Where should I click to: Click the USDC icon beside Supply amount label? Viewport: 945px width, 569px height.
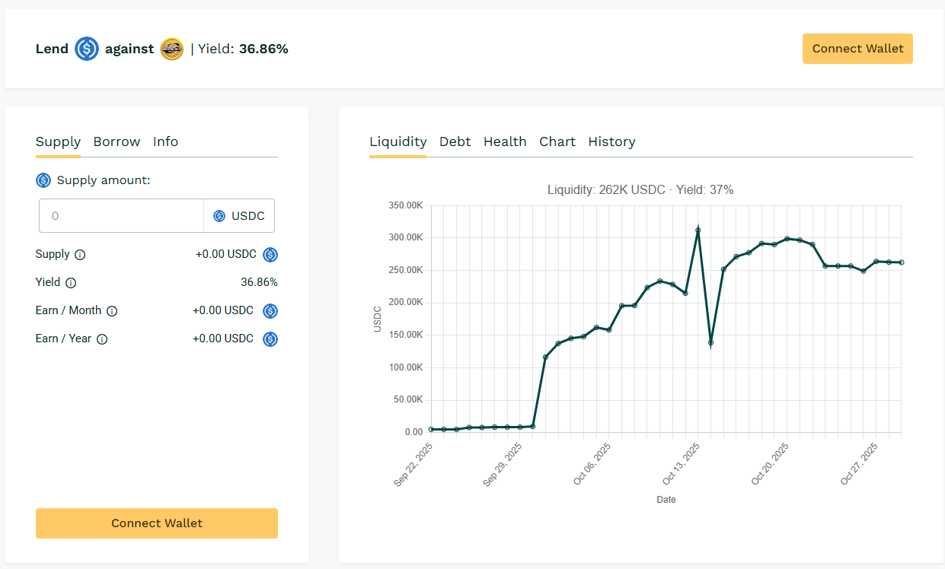(x=43, y=180)
